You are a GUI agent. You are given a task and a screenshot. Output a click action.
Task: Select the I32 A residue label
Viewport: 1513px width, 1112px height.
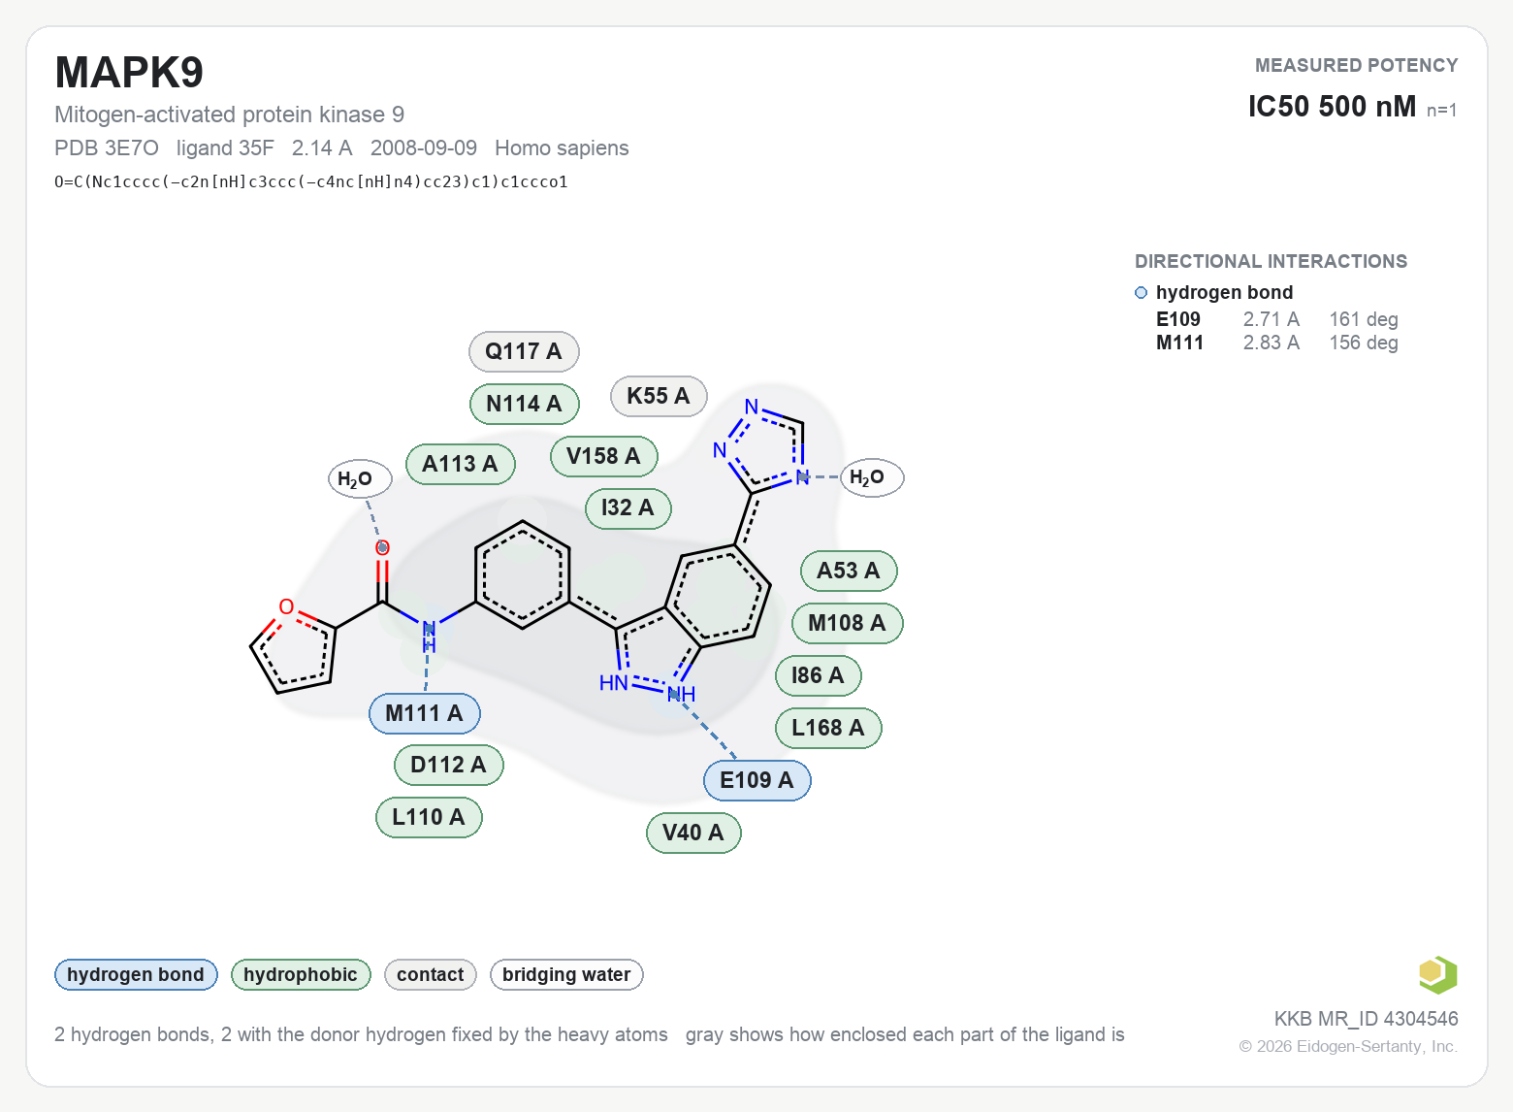pyautogui.click(x=628, y=507)
